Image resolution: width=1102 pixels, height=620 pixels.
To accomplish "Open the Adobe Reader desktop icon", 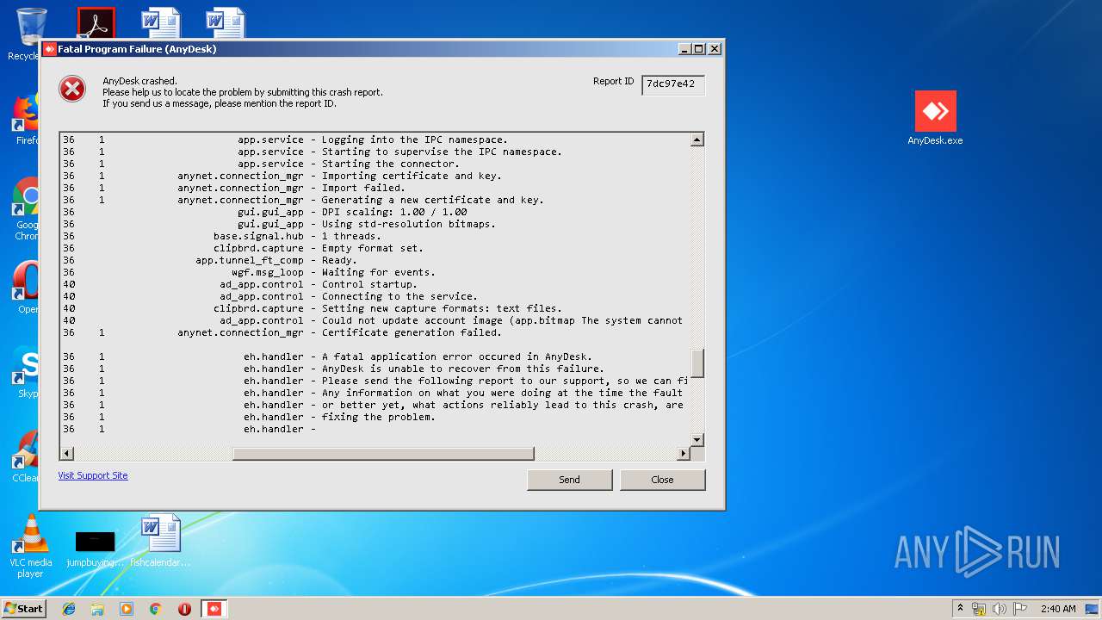I will [x=96, y=22].
